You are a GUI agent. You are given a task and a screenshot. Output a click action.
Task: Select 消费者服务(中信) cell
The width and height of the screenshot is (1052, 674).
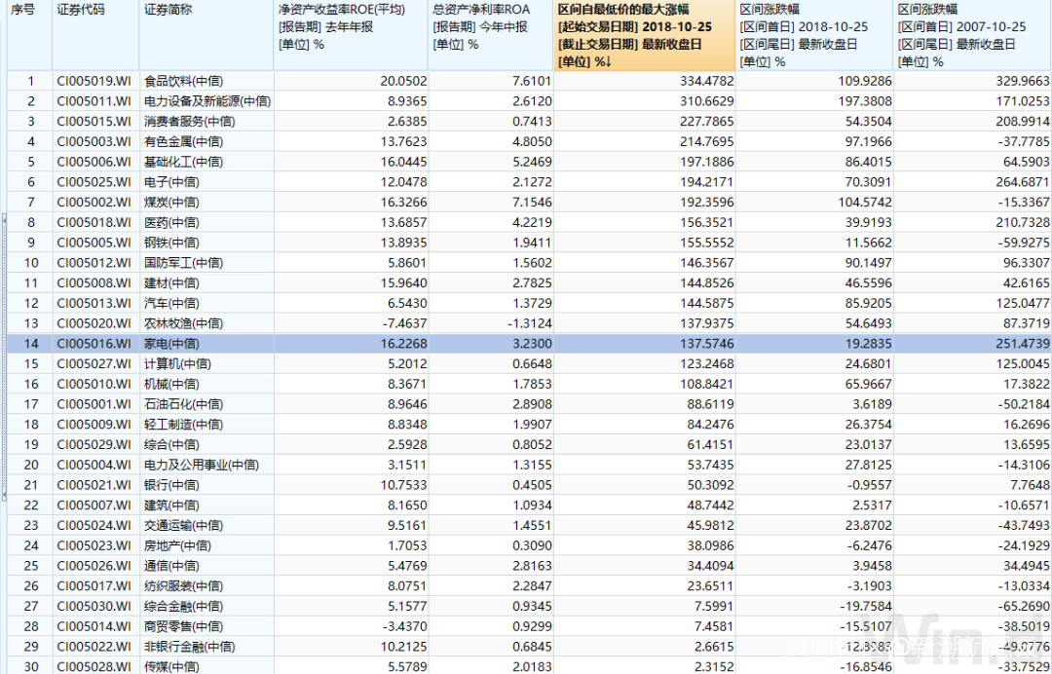(189, 122)
